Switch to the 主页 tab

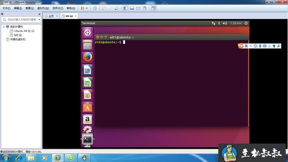[x=49, y=16]
